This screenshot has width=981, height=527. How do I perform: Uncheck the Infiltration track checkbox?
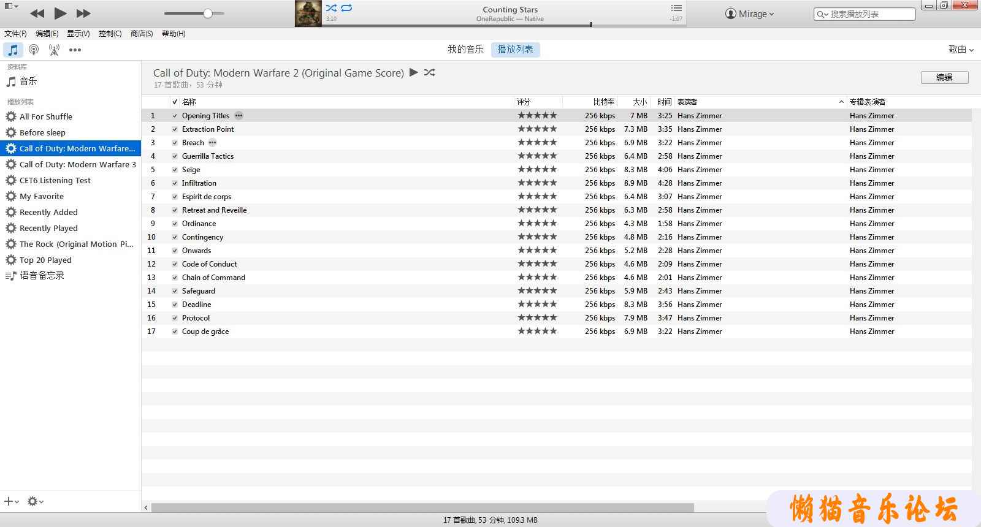175,183
